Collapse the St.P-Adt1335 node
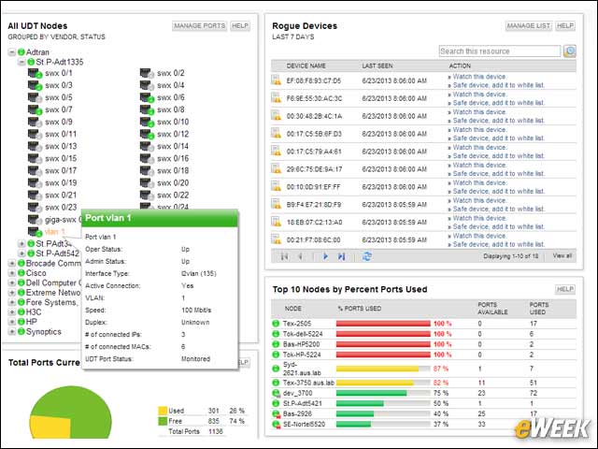 pos(22,62)
